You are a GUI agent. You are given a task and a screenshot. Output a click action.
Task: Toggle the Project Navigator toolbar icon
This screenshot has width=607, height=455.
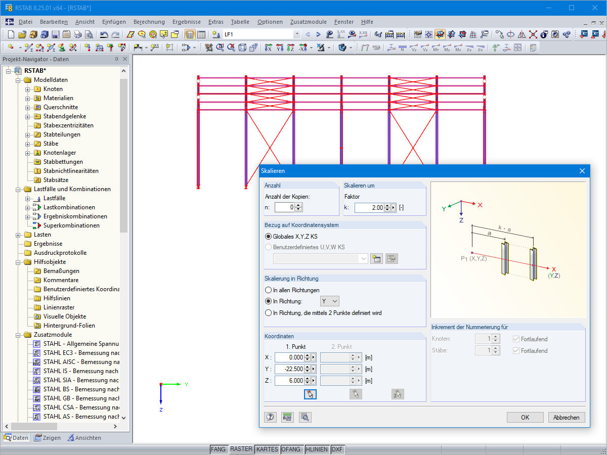coord(190,34)
